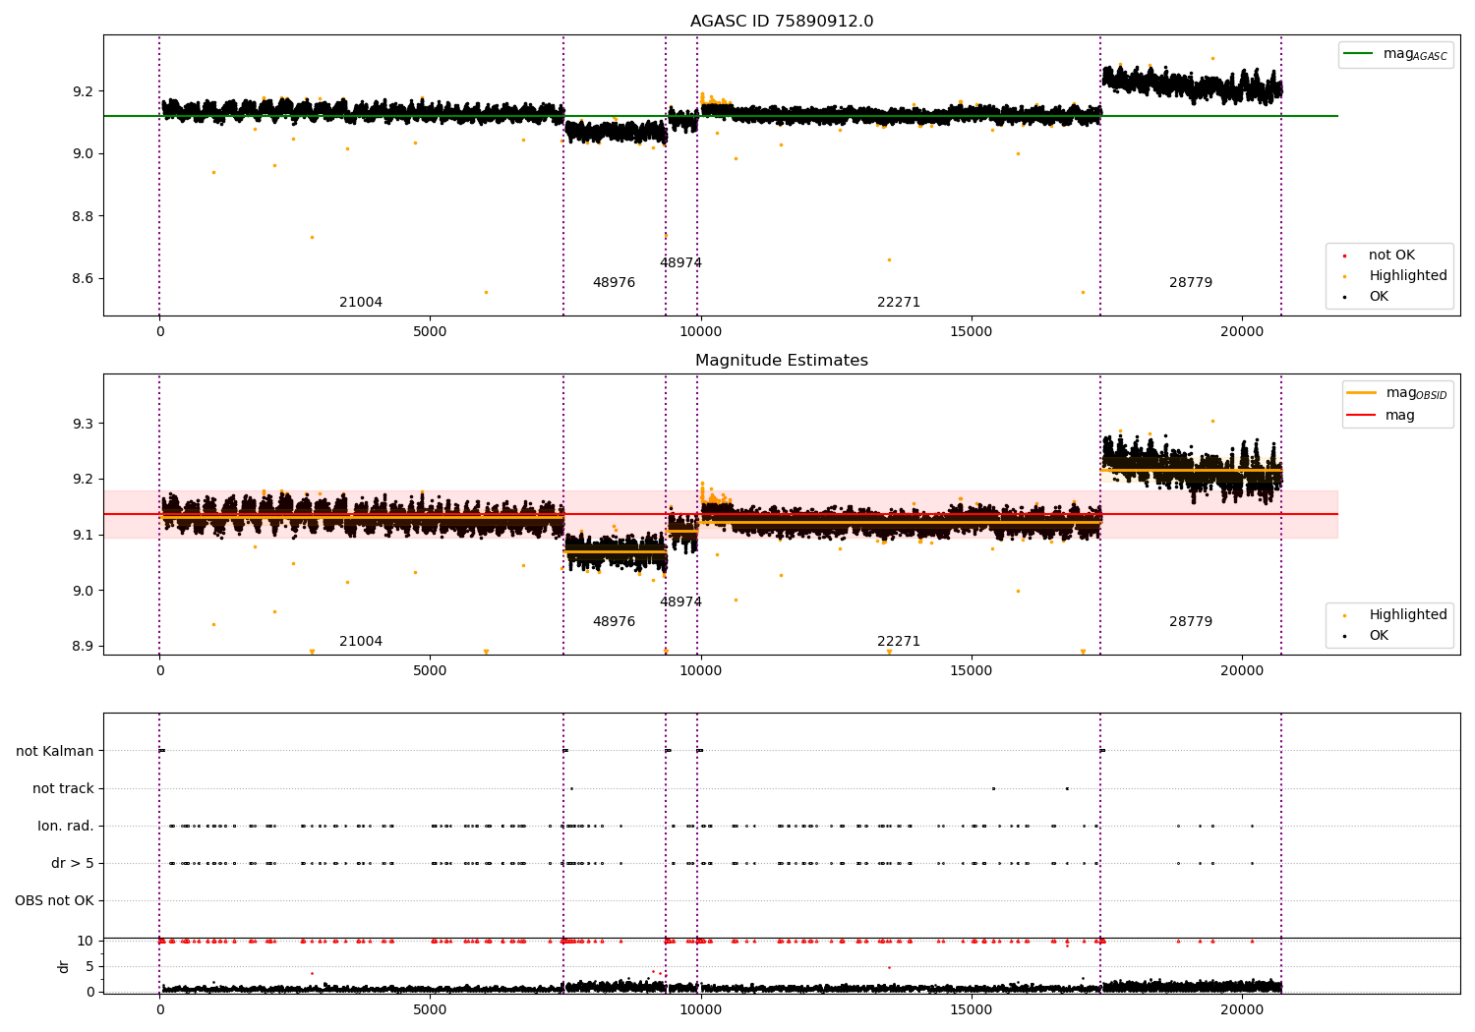Select "OK" legend entry in Magnitude Estimates plot
This screenshot has height=1032, width=1475.
[x=1379, y=636]
